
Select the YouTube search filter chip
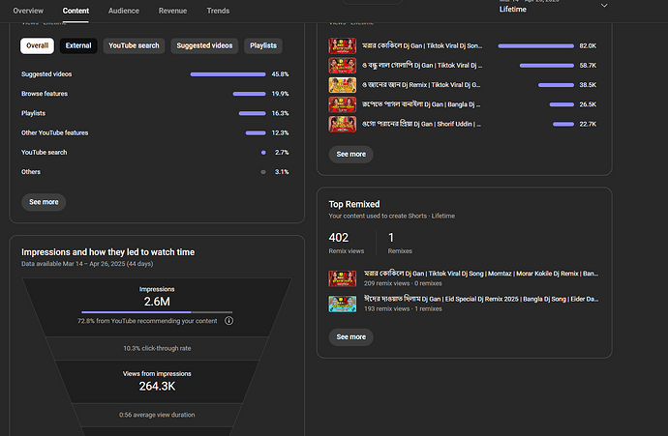[134, 45]
